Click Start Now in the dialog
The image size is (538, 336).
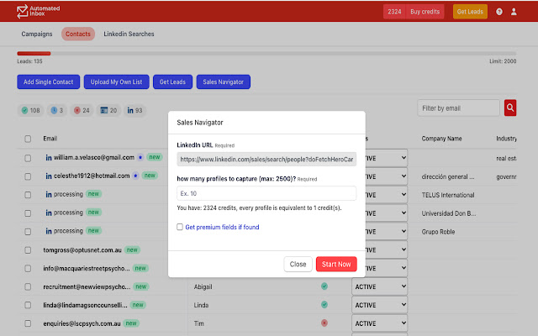[x=336, y=265]
